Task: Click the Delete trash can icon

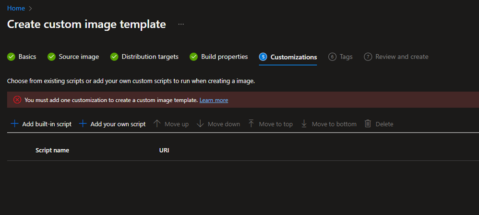Action: [x=368, y=124]
